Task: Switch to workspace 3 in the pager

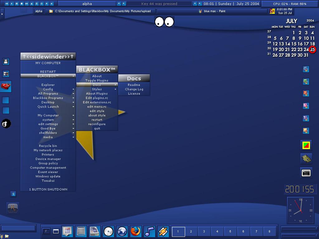Action: pos(204,232)
